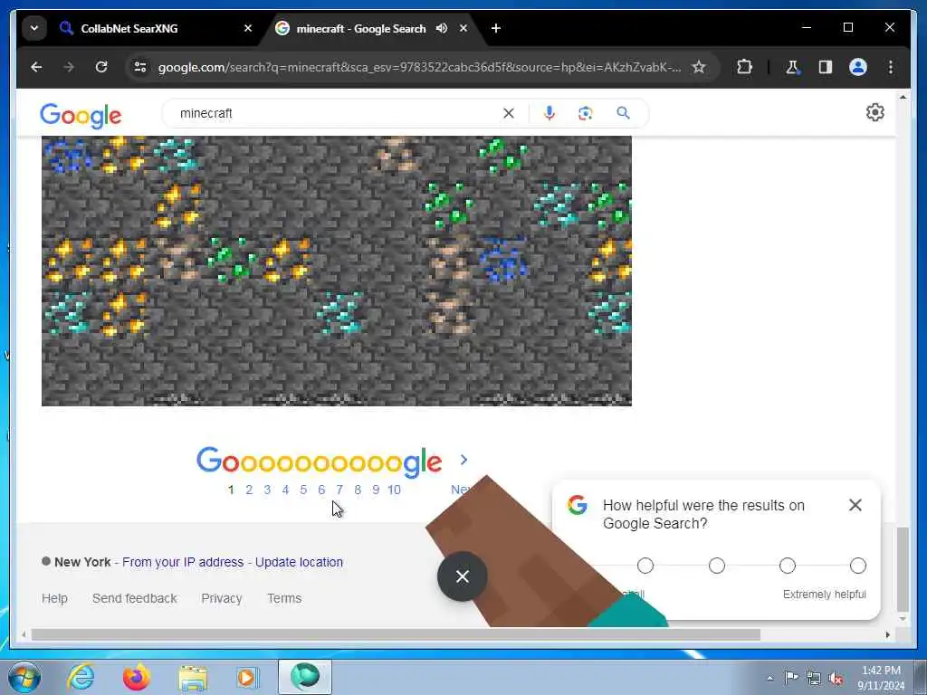The height and width of the screenshot is (695, 927).
Task: Close the CollabNet SearXNG tab
Action: tap(248, 28)
